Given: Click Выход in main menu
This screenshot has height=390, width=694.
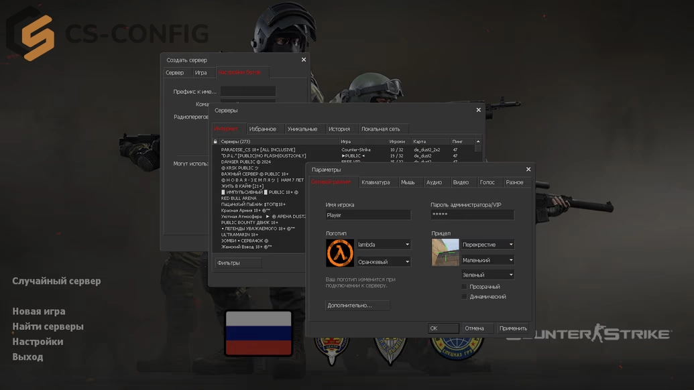Looking at the screenshot, I should pos(27,356).
